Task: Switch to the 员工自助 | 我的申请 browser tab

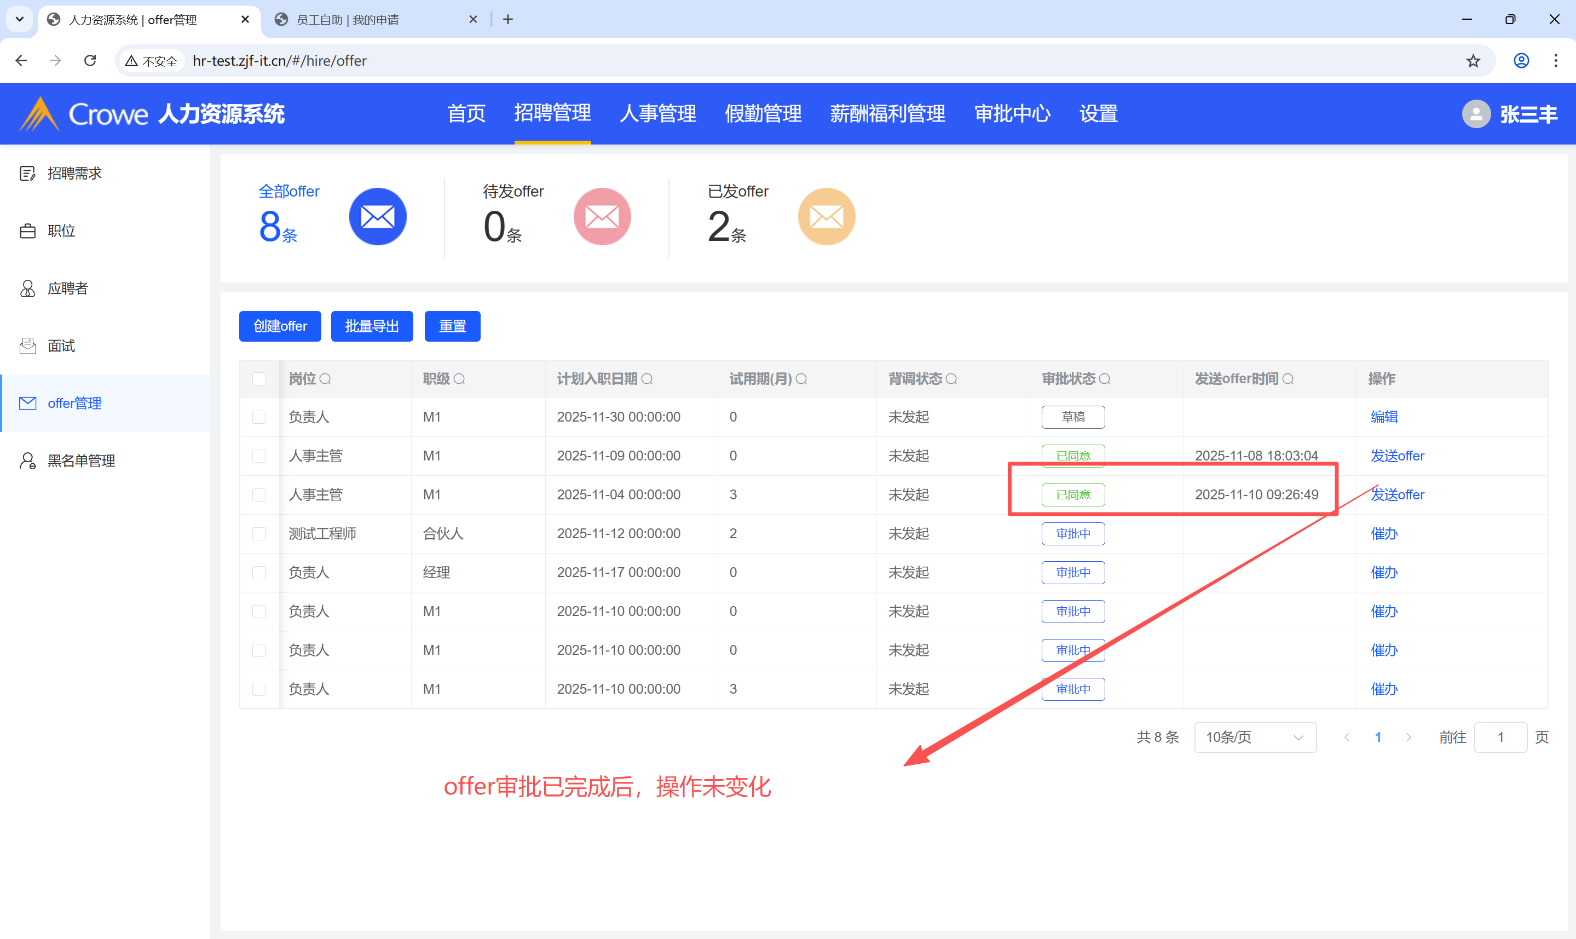Action: click(348, 20)
